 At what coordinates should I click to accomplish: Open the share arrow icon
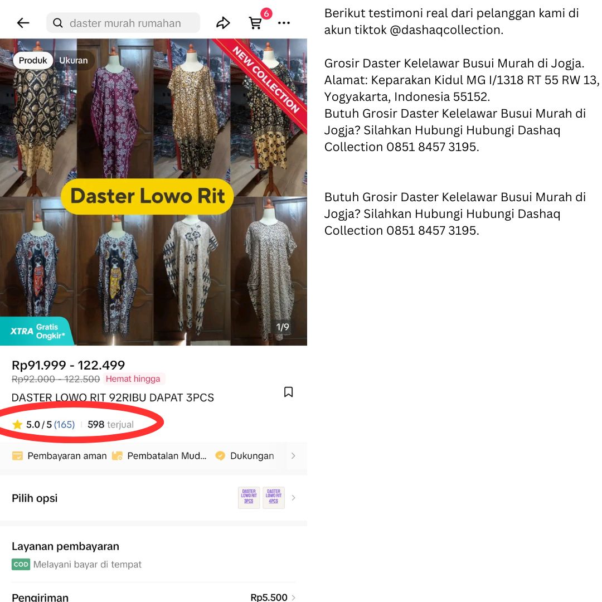(223, 23)
